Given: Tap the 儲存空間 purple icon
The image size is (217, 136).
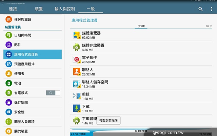Looking at the screenshot, I should coord(9,102).
